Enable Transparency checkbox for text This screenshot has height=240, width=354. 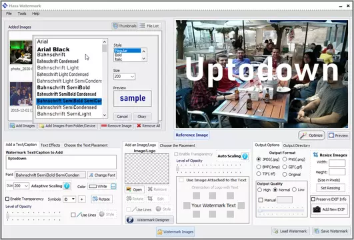pos(7,199)
